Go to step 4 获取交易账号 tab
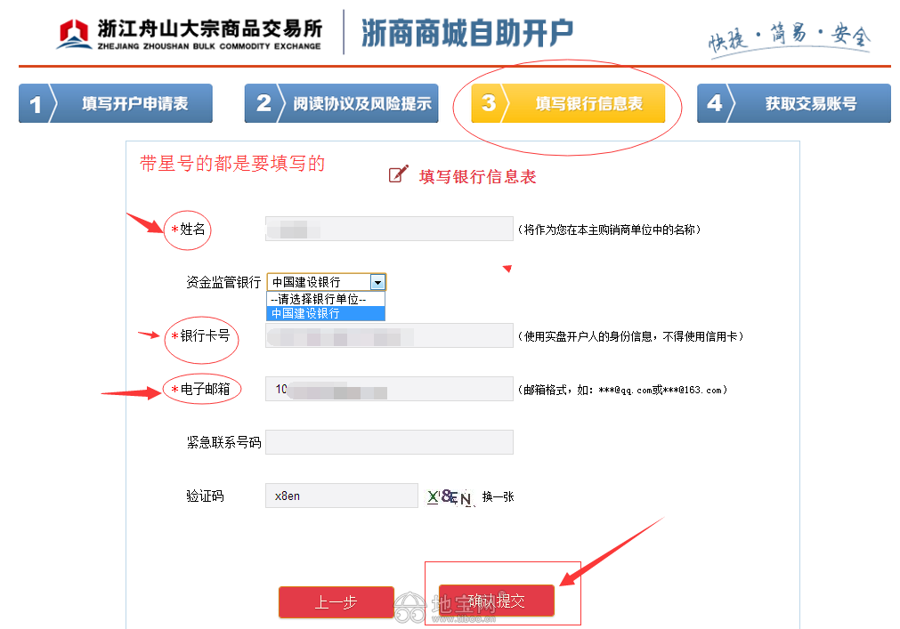900x629 pixels. coord(794,103)
